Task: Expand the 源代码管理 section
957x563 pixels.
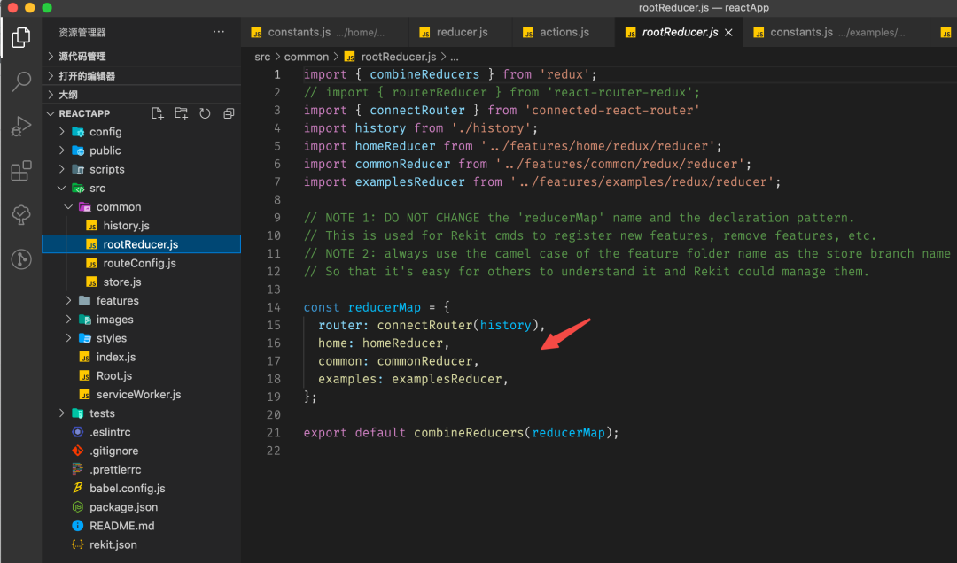Action: click(82, 57)
